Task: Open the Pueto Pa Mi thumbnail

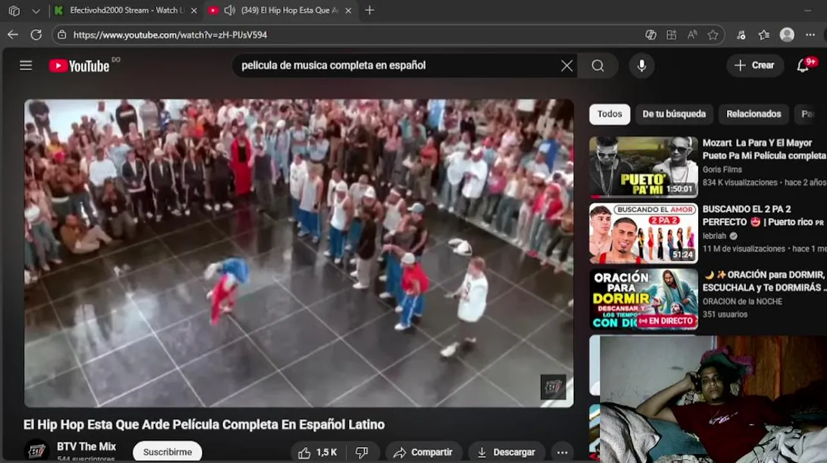Action: click(643, 167)
